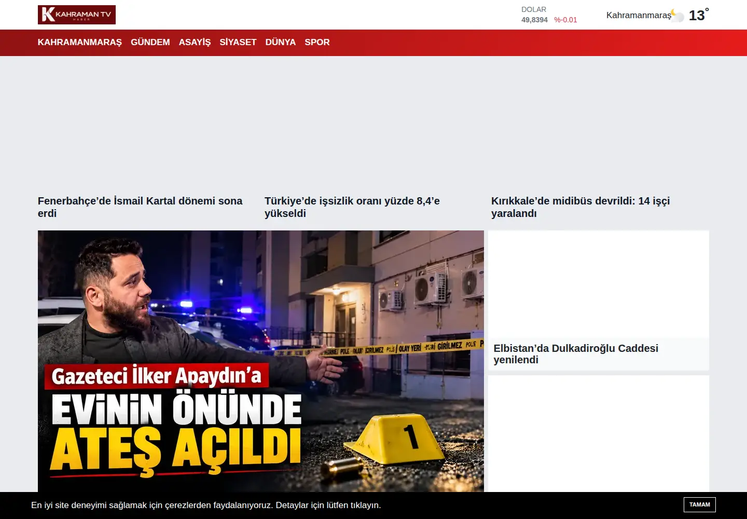Select the SİYASET menu item
Image resolution: width=747 pixels, height=519 pixels.
(238, 43)
